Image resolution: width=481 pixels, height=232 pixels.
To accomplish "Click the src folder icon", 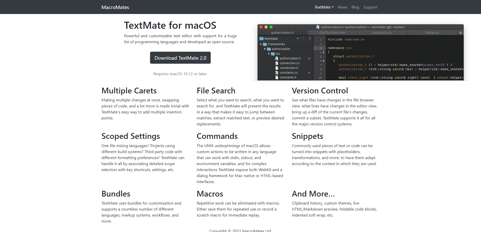I will click(273, 54).
